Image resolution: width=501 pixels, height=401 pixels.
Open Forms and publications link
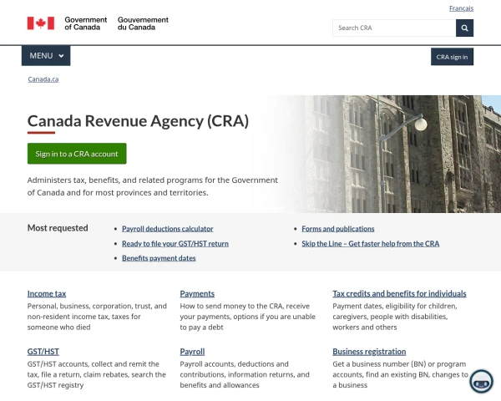(337, 229)
